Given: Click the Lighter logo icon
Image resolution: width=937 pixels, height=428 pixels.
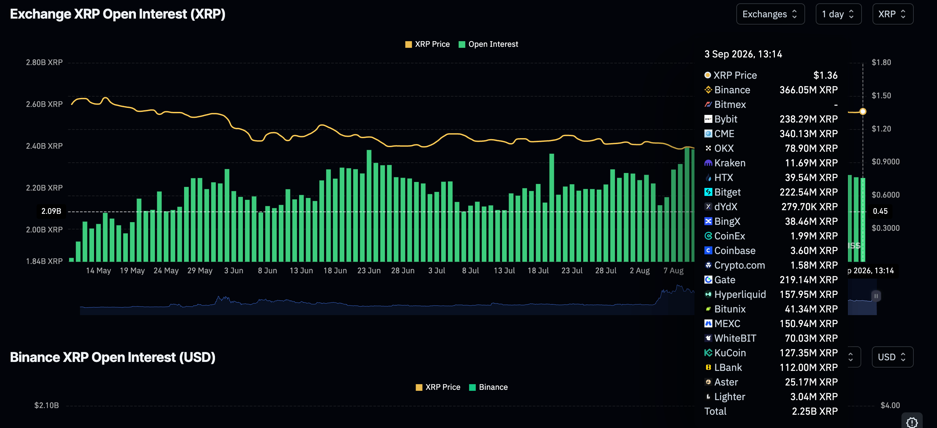Looking at the screenshot, I should tap(708, 396).
